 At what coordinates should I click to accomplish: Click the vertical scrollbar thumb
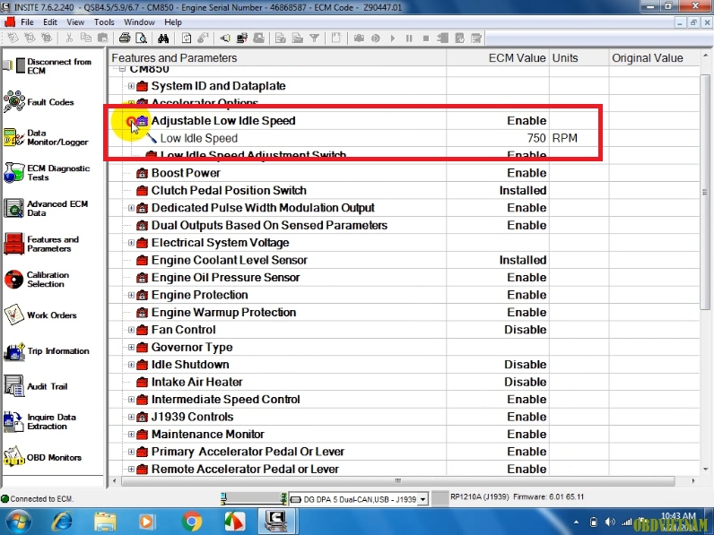[x=705, y=192]
